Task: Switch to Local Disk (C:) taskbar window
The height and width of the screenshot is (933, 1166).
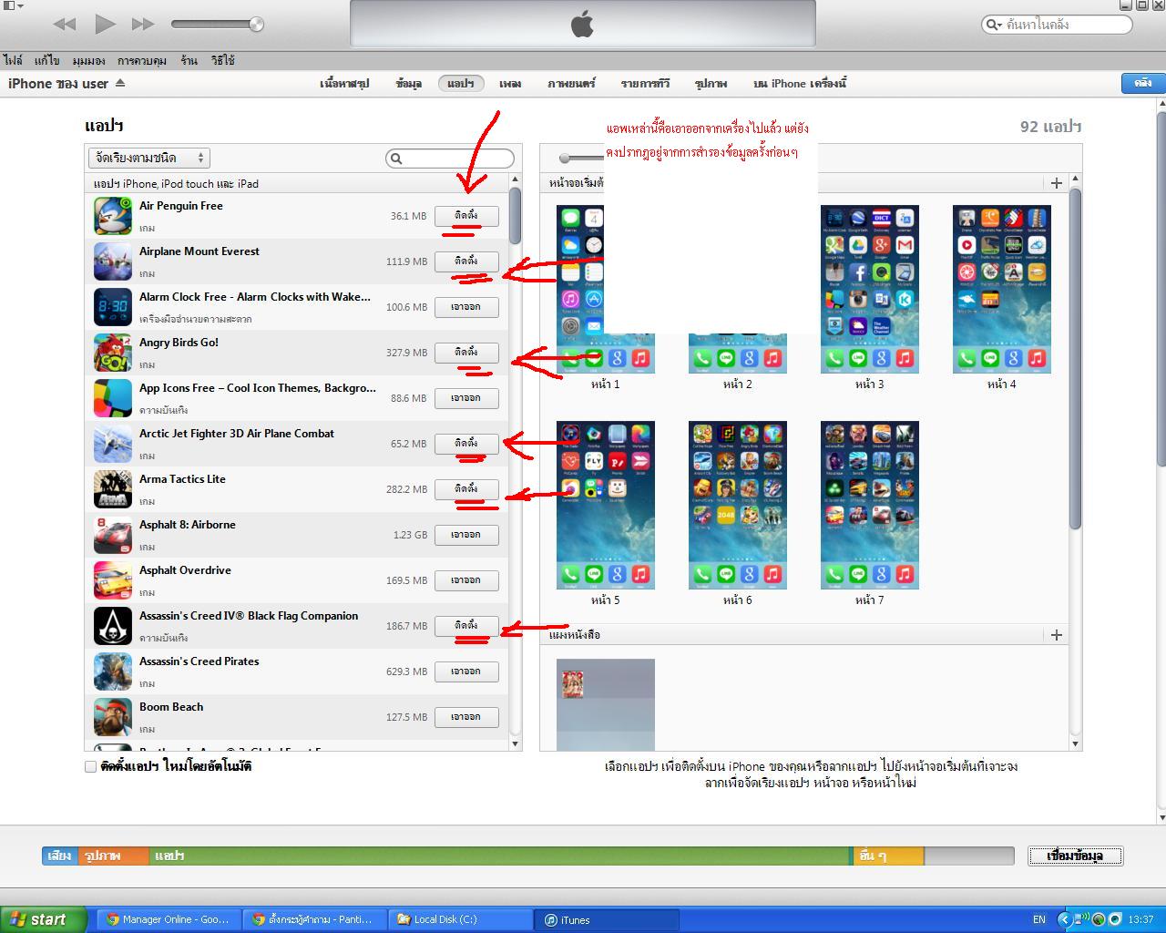Action: click(460, 919)
